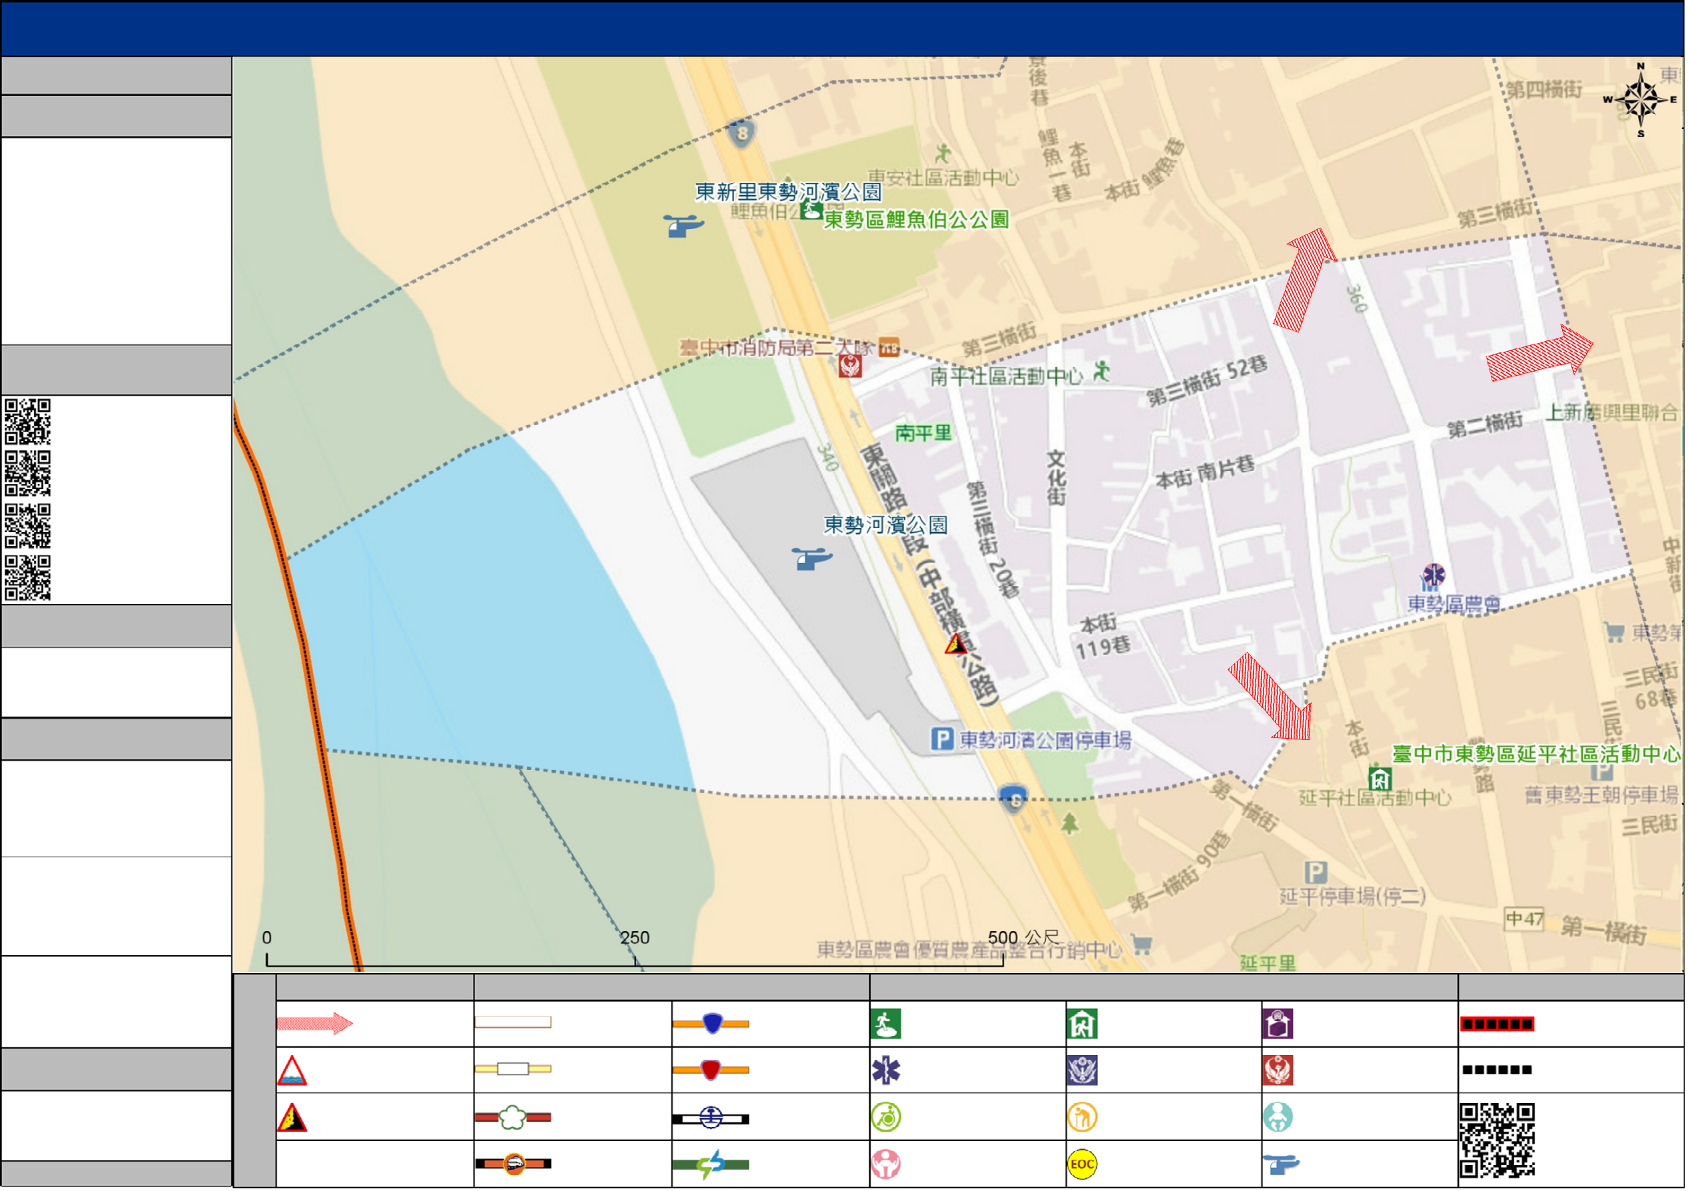Click the blue P icon for 東勢河濱公園停車場
The image size is (1688, 1191).
click(x=942, y=739)
